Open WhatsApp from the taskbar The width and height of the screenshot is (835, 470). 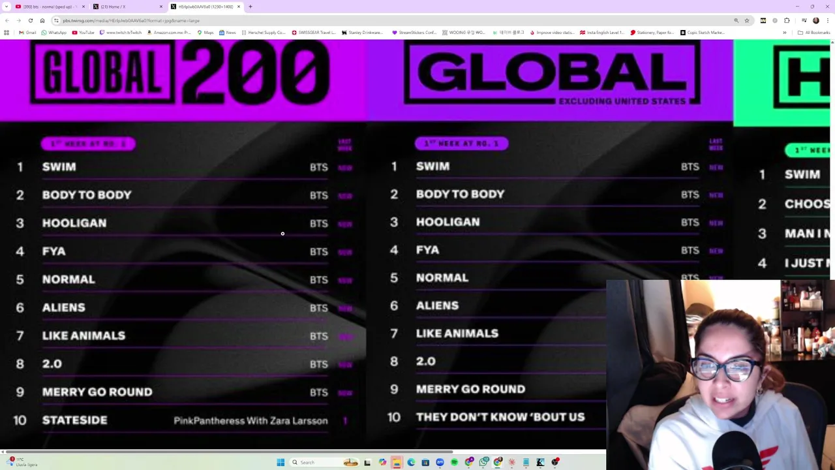click(483, 462)
